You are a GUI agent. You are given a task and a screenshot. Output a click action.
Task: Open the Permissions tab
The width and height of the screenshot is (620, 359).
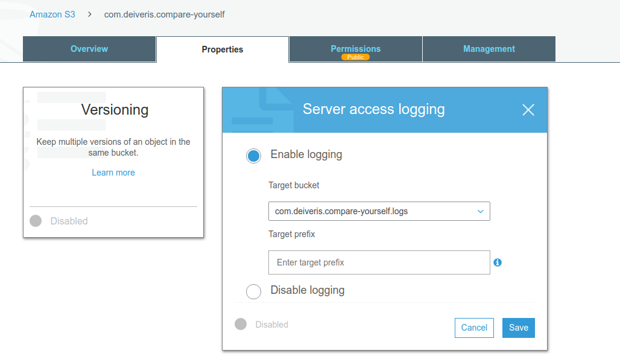[355, 49]
